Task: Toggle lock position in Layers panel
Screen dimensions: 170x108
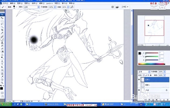Action: [148, 75]
